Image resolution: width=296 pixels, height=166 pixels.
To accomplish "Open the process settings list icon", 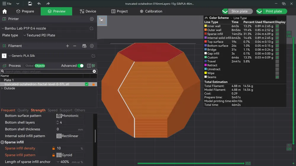I will (x=89, y=66).
